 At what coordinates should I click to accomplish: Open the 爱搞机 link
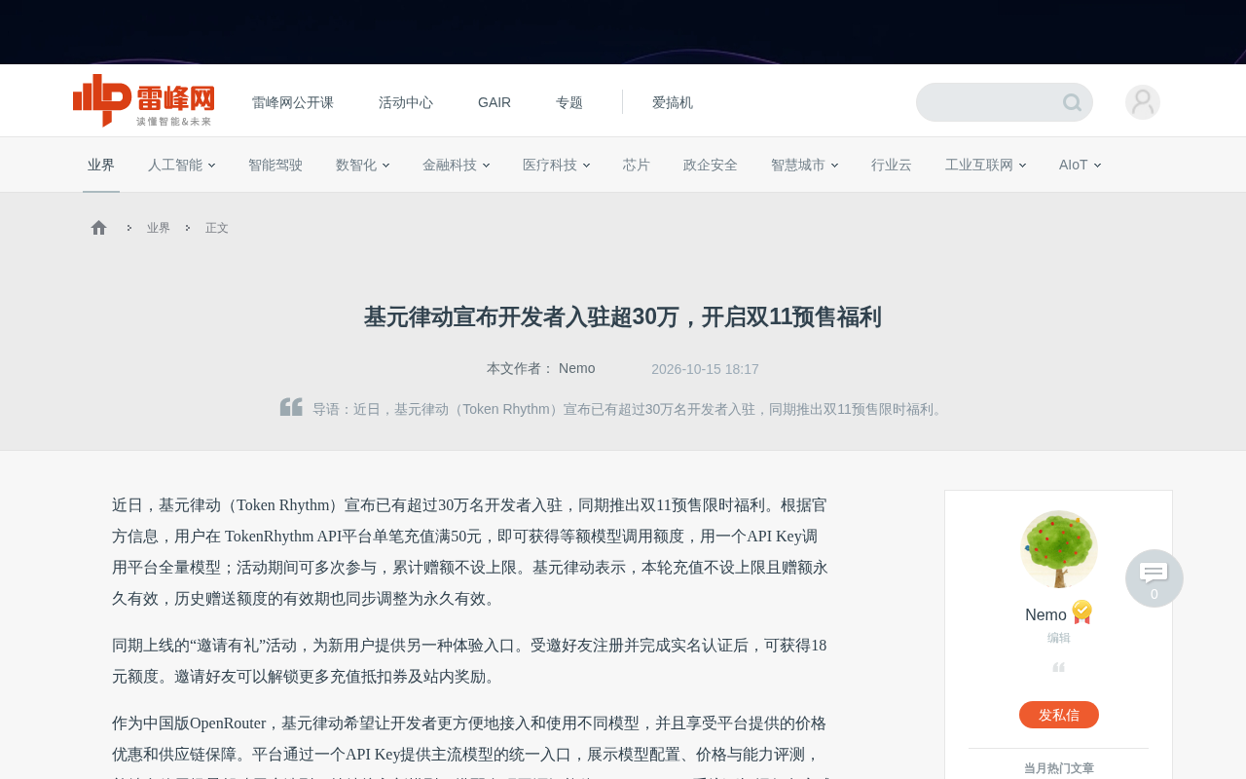673,102
